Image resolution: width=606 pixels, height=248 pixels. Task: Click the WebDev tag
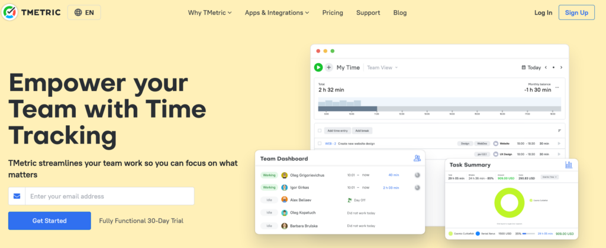(x=482, y=143)
